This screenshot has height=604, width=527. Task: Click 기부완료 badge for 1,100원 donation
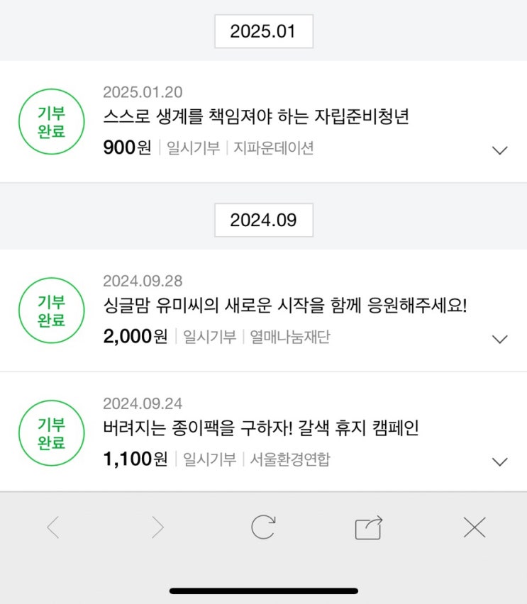pyautogui.click(x=51, y=433)
